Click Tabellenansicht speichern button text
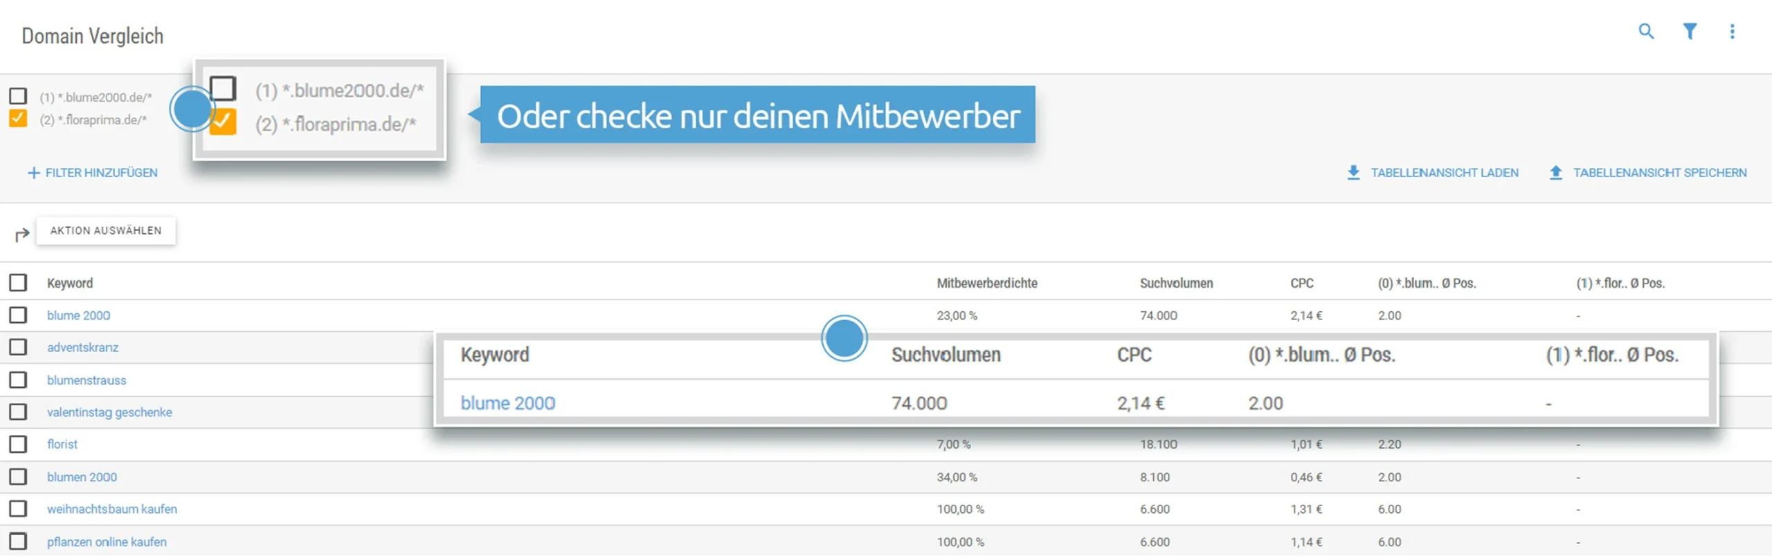Viewport: 1772px width, 558px height. [1659, 172]
